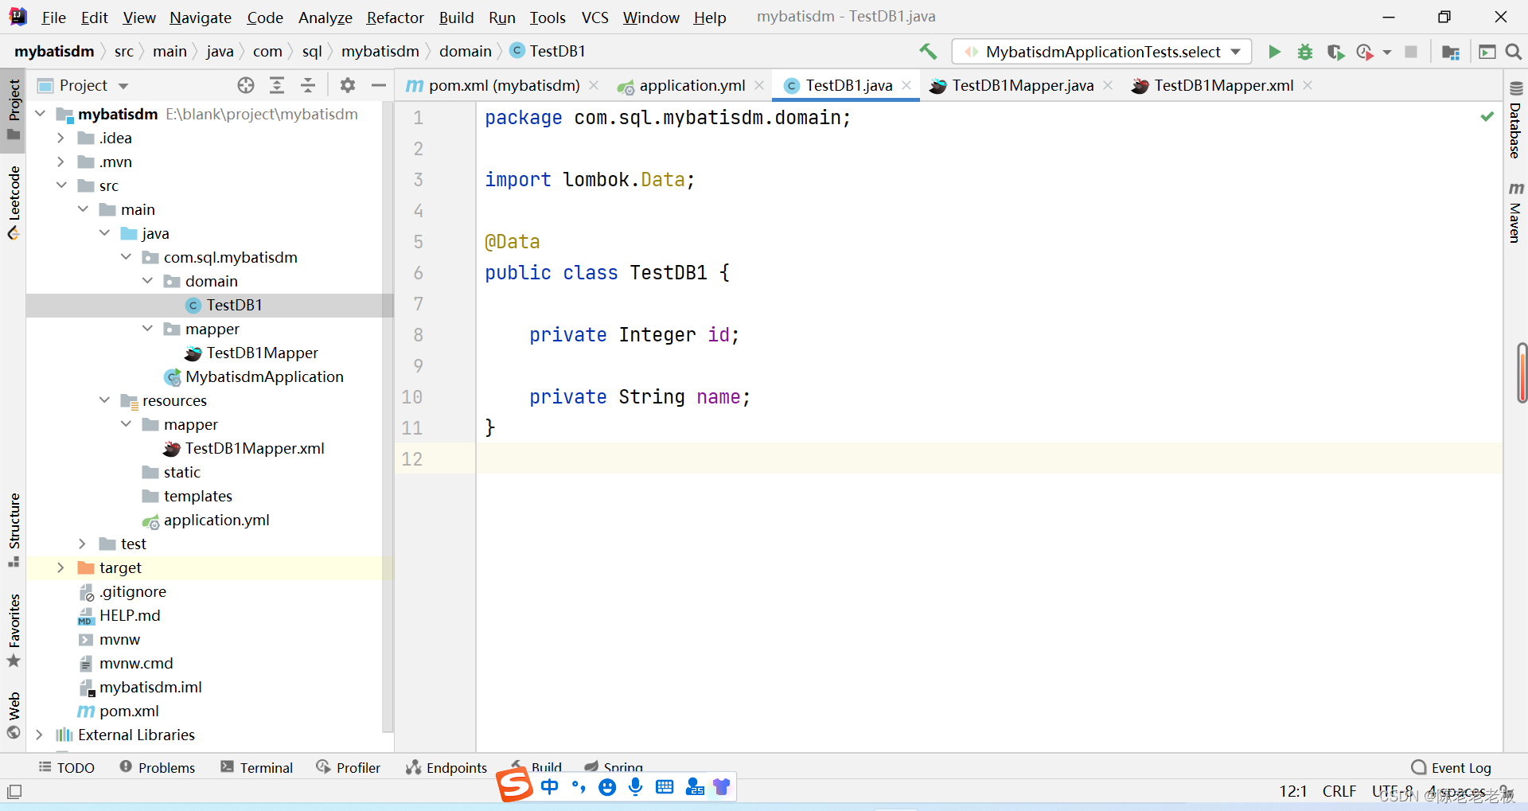Open the Refactor menu
The image size is (1528, 811).
pos(395,18)
